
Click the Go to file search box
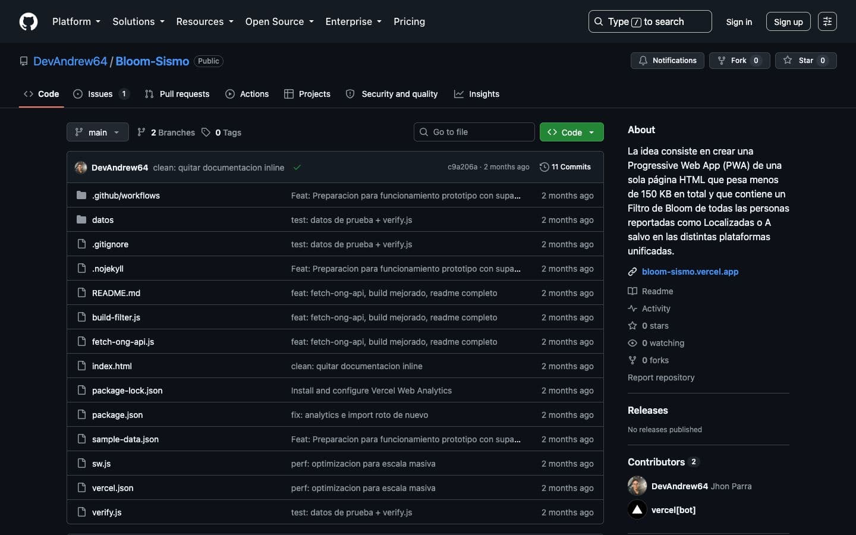tap(474, 132)
